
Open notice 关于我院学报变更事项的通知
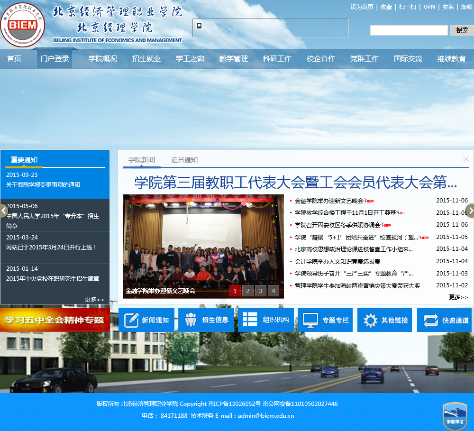click(43, 185)
